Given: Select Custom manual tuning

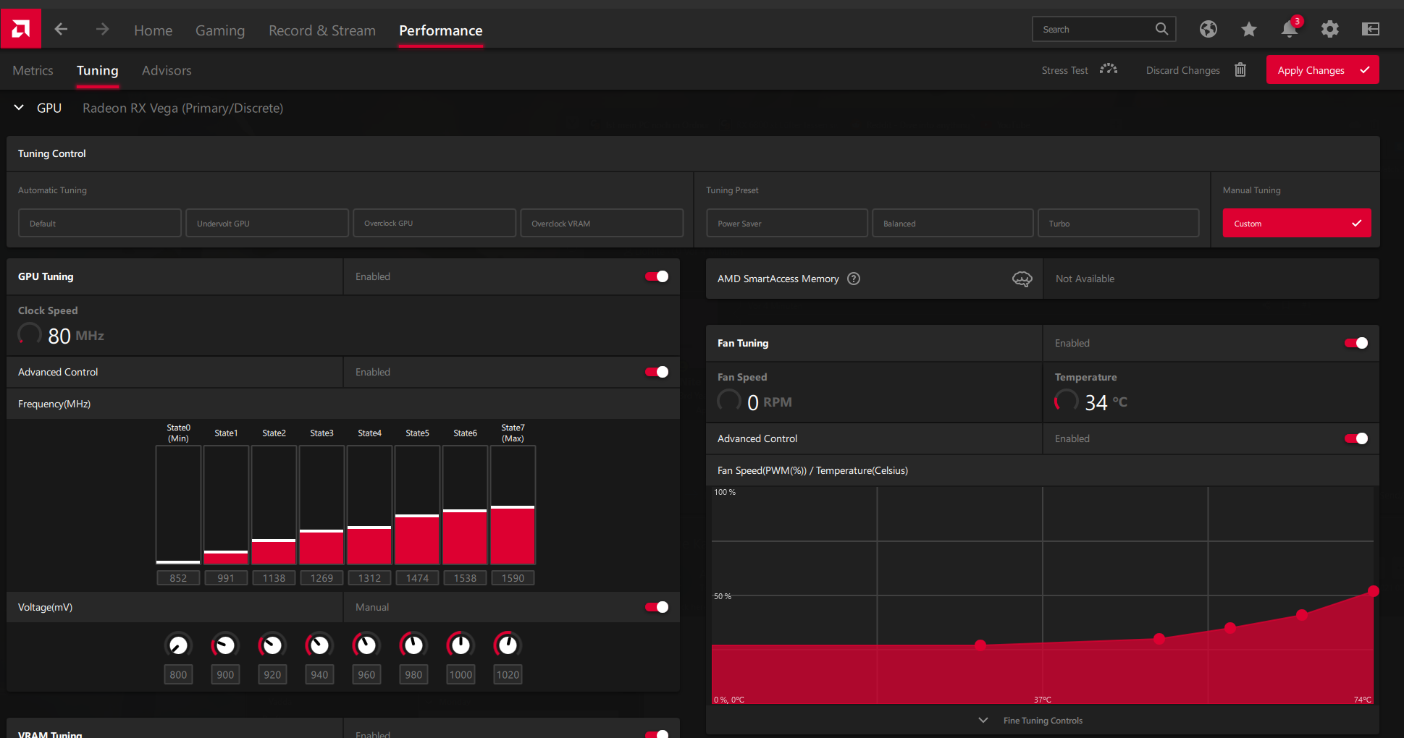Looking at the screenshot, I should coord(1297,223).
